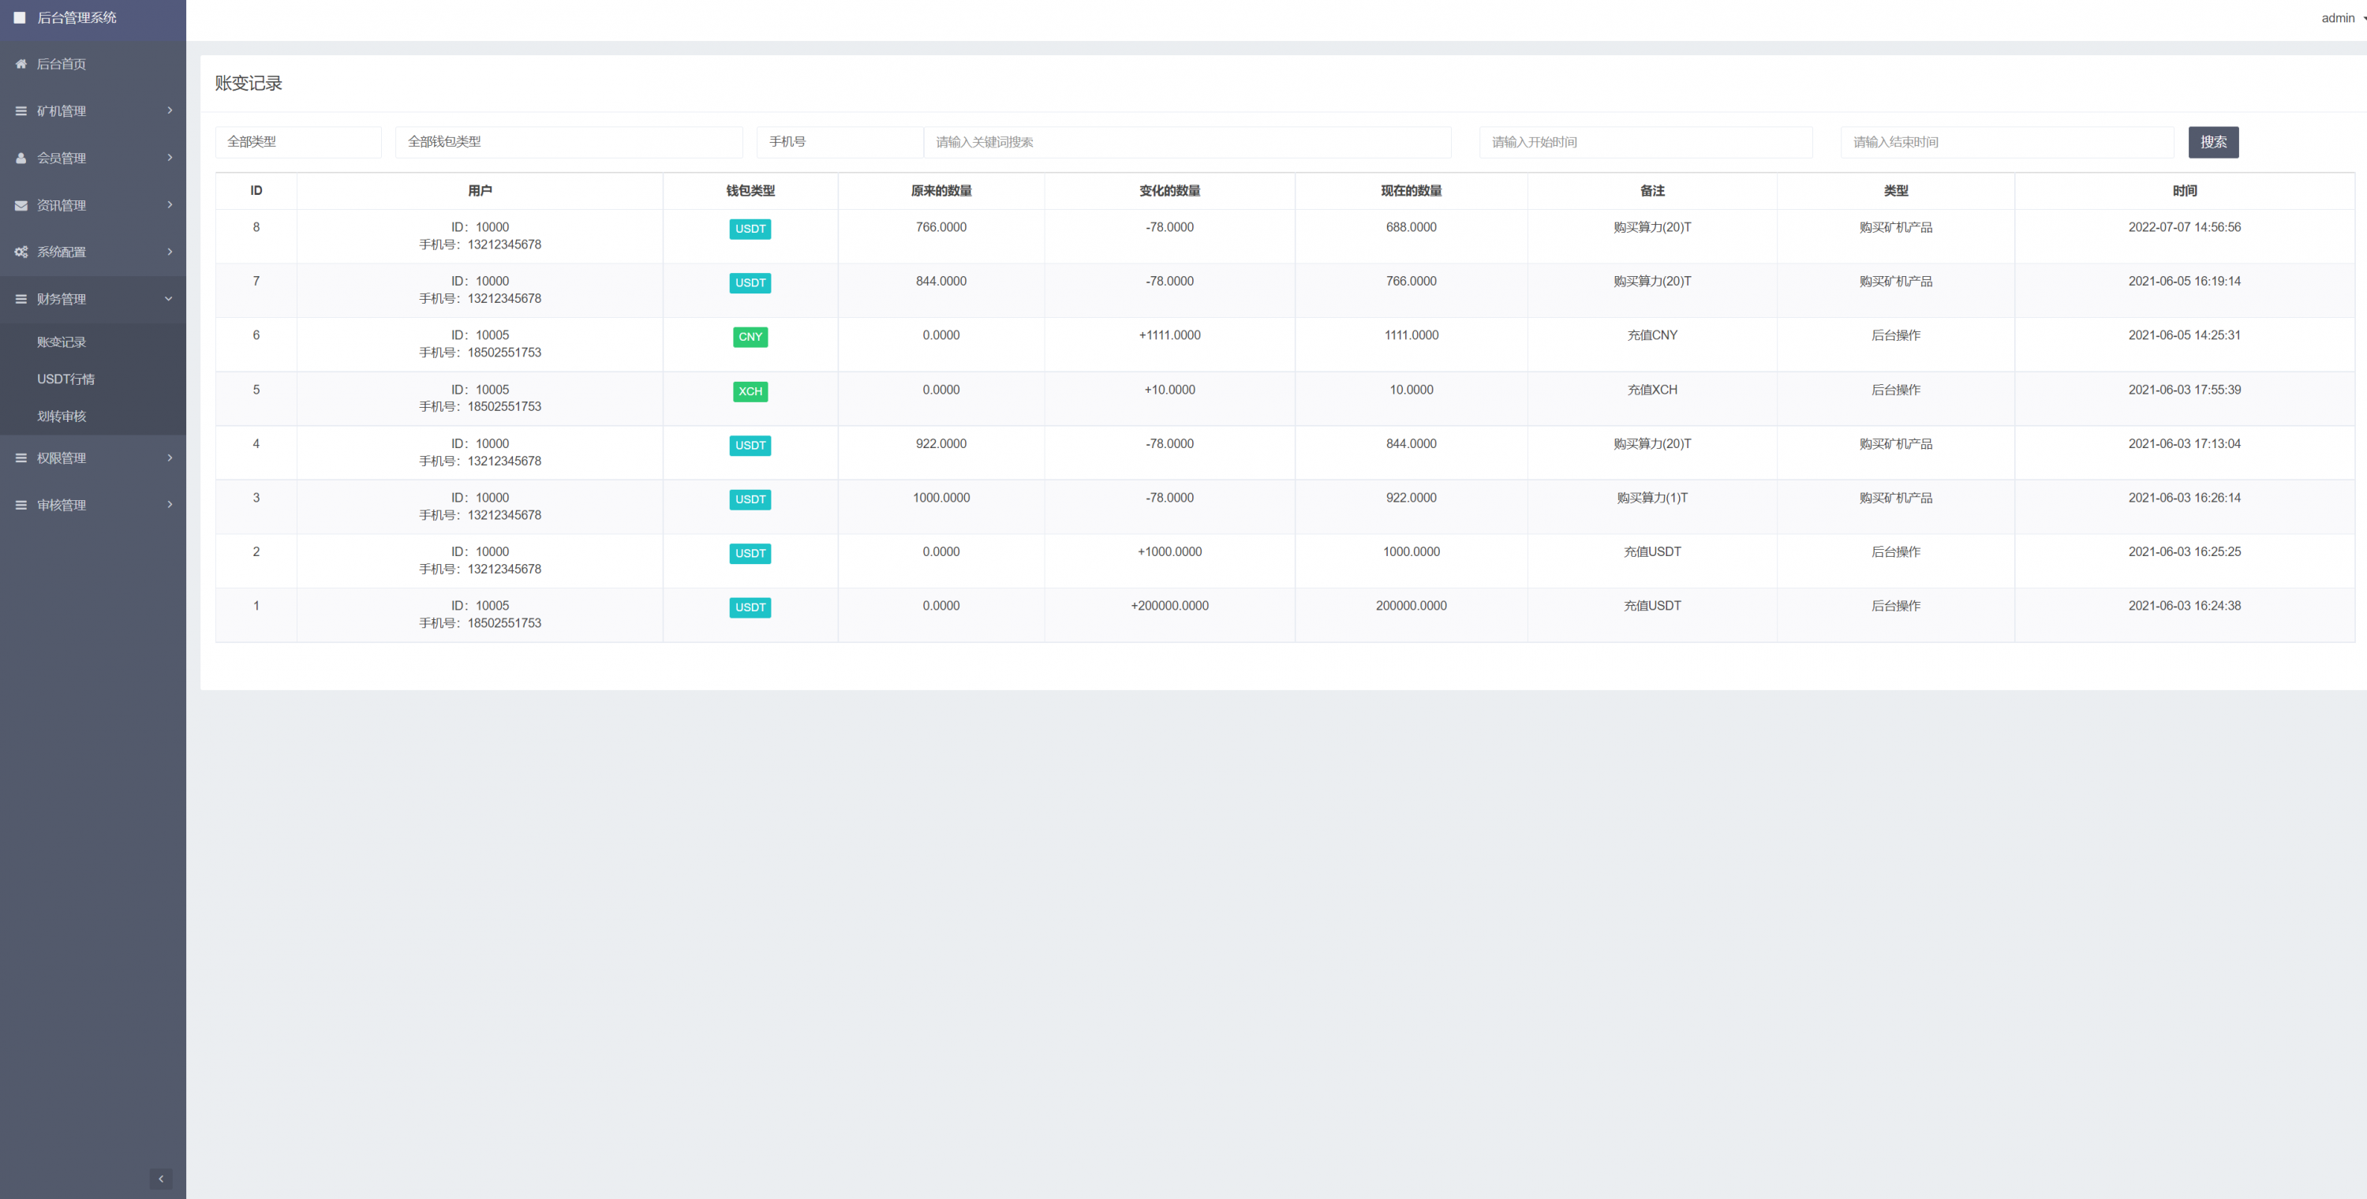
Task: Open the 手机号 search-field selector
Action: pos(838,141)
